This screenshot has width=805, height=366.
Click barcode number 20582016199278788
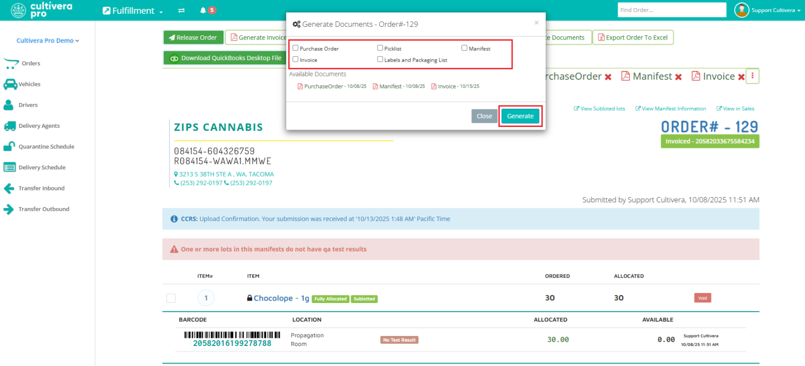tap(232, 343)
